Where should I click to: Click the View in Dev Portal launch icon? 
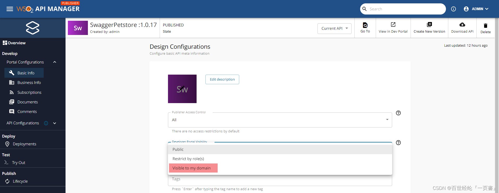coord(393,25)
